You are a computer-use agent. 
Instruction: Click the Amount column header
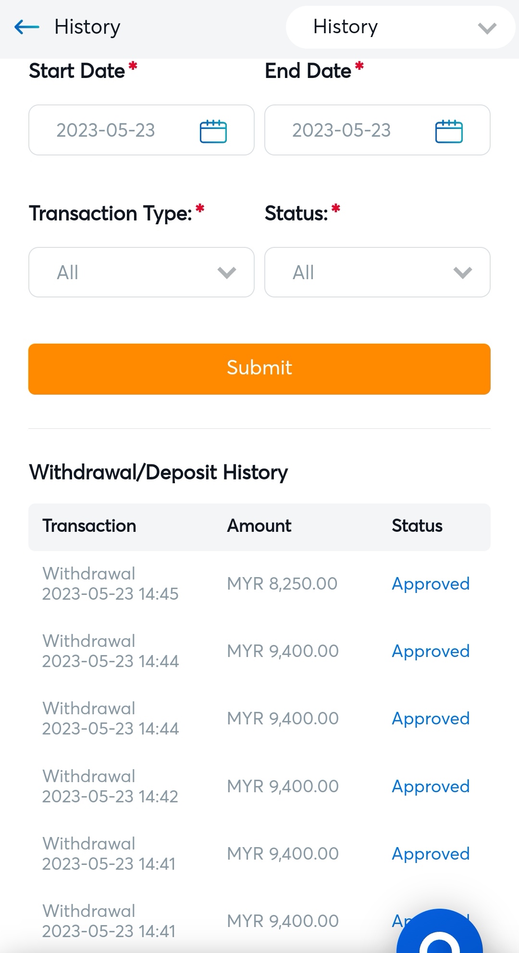[259, 526]
